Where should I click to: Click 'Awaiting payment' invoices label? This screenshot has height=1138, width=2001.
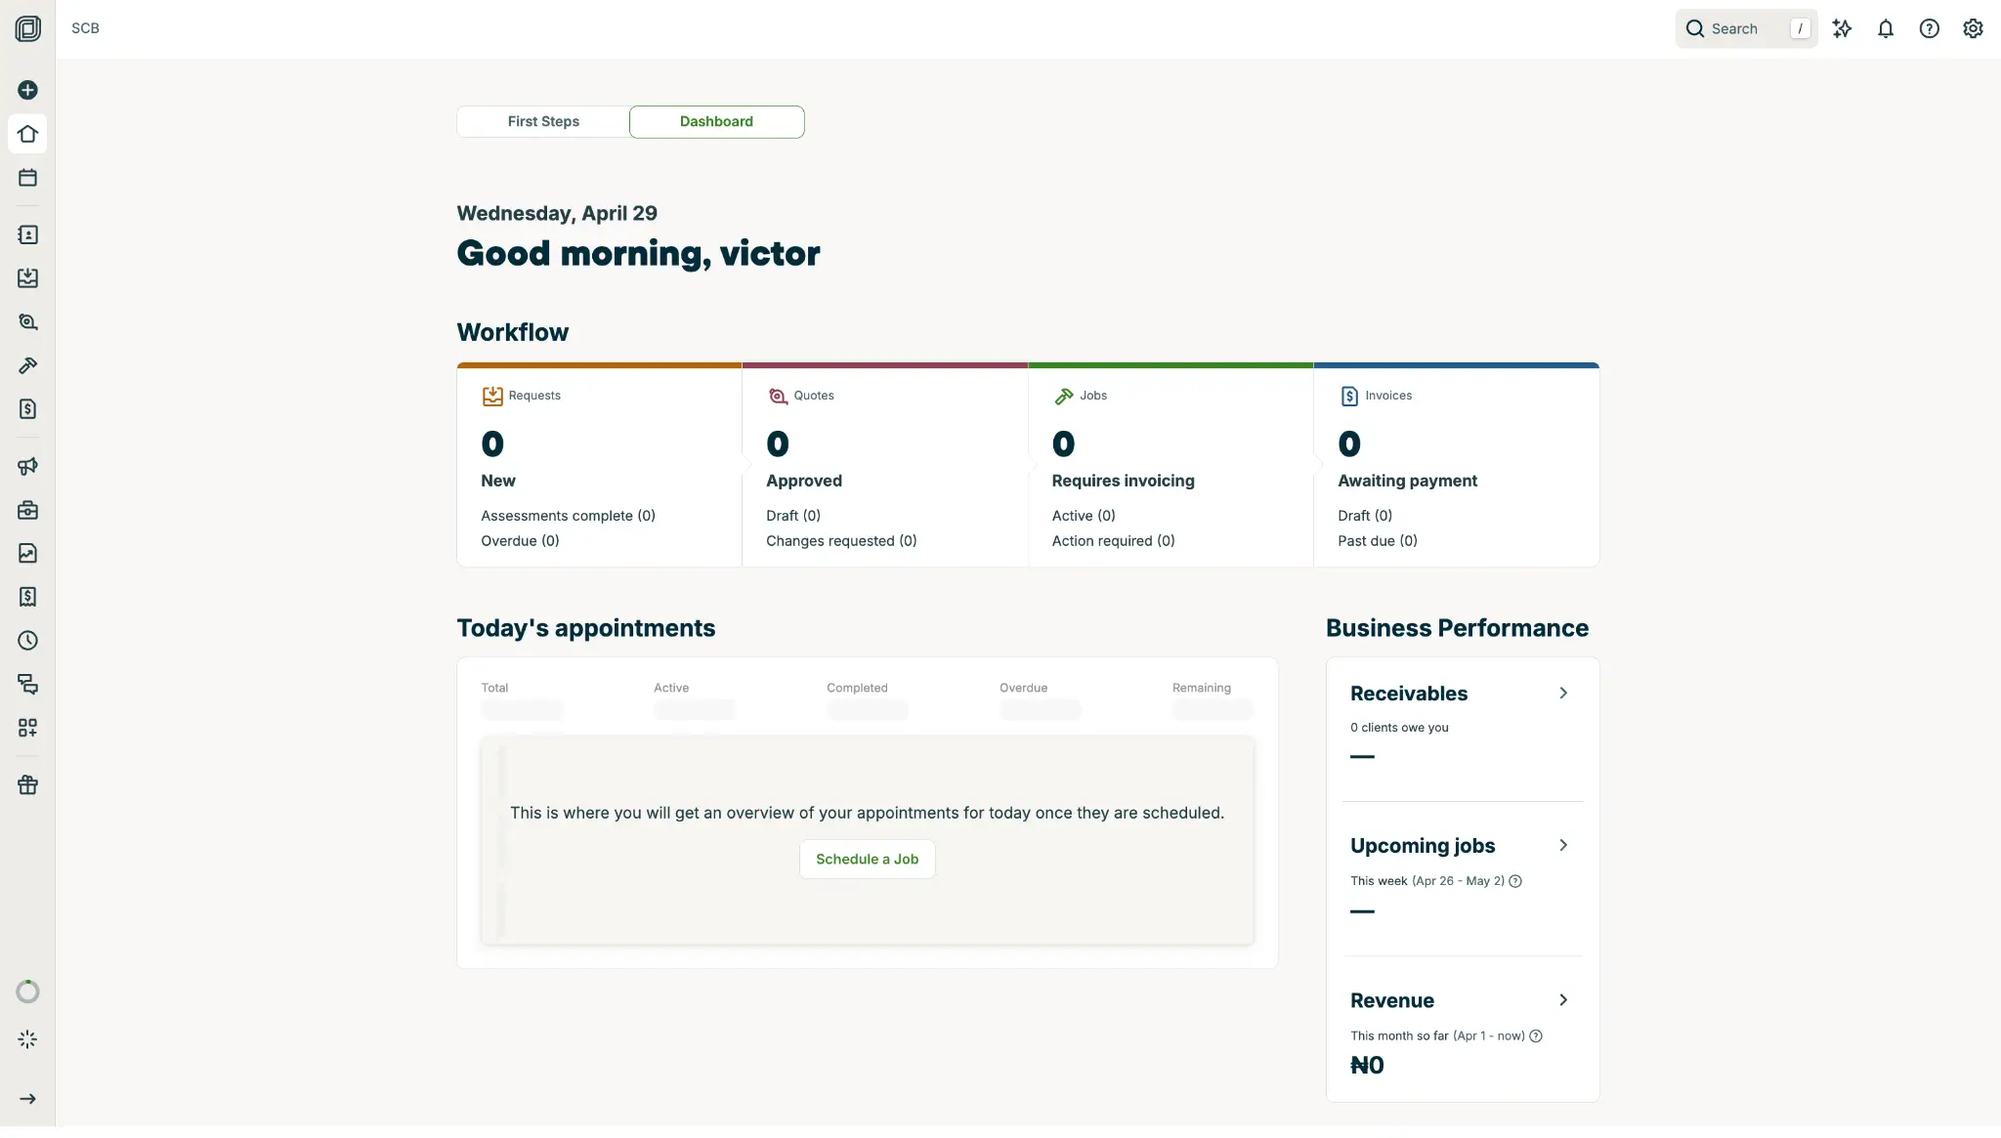click(x=1408, y=481)
